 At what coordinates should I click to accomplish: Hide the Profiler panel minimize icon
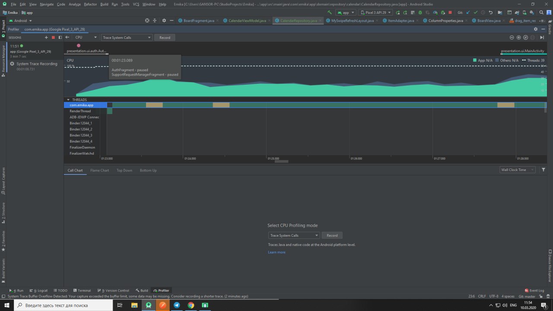pos(543,29)
